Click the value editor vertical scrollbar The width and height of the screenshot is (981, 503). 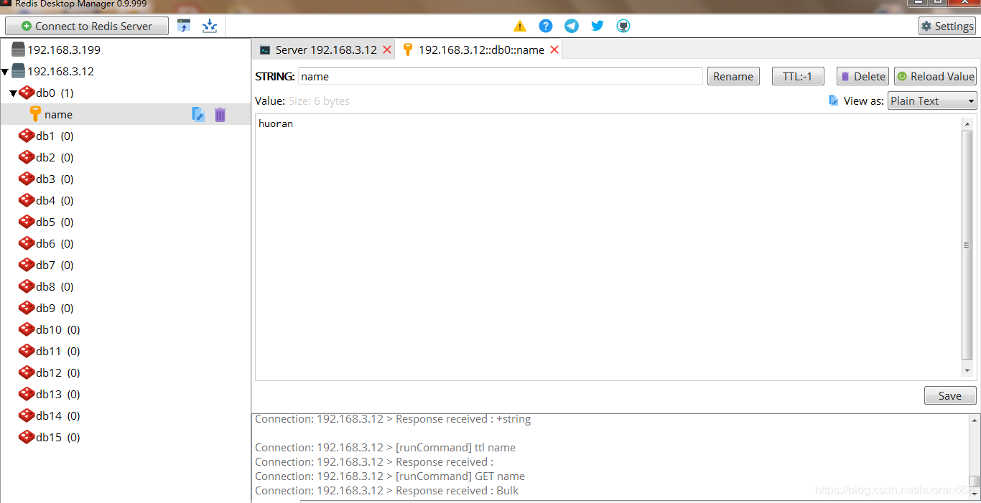[x=967, y=245]
